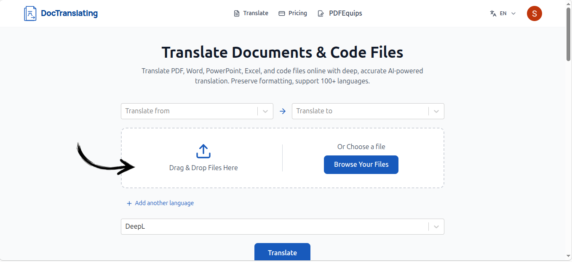Open the S user avatar menu
Viewport: 572px width, 262px height.
click(x=535, y=13)
